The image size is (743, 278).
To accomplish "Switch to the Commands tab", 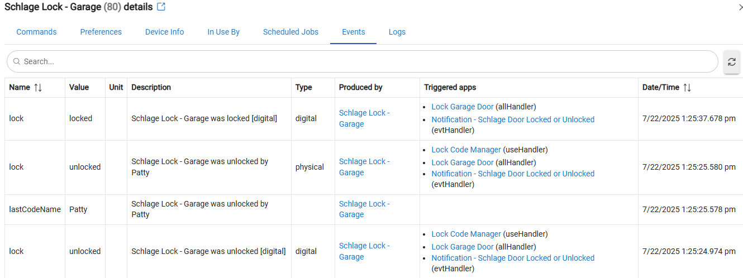I will [36, 32].
